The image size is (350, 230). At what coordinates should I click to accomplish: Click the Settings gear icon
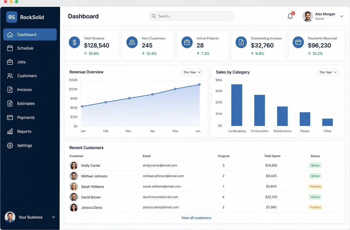[x=10, y=146]
